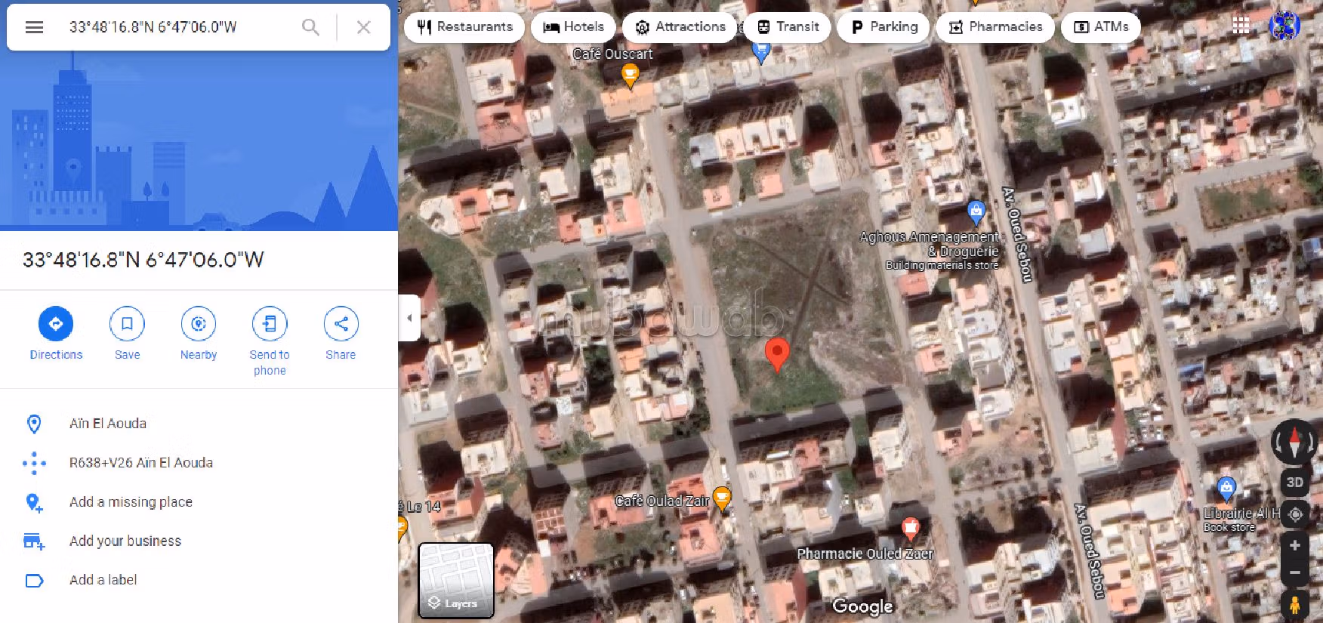Clear the search box with X

tap(363, 27)
